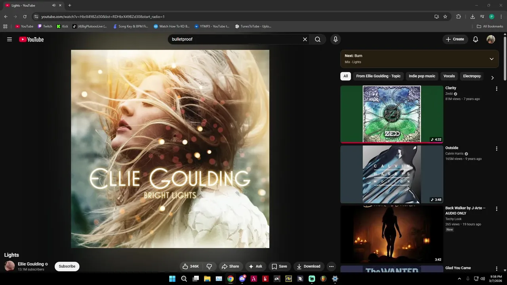This screenshot has width=507, height=285.
Task: Show more filter chips with arrow
Action: 492,78
